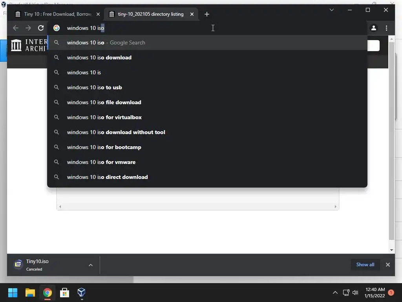The width and height of the screenshot is (402, 302).
Task: Click the Internet Archive logo
Action: (x=29, y=45)
